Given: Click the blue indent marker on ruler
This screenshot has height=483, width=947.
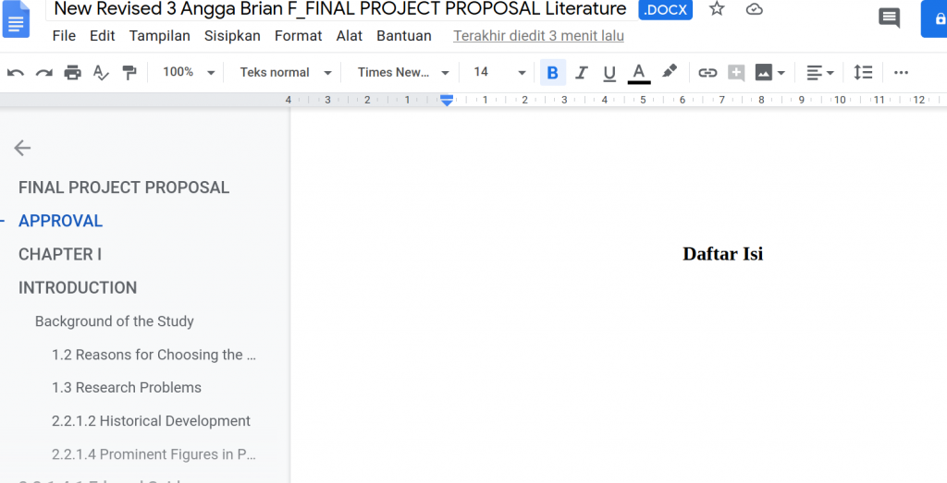Looking at the screenshot, I should 447,101.
